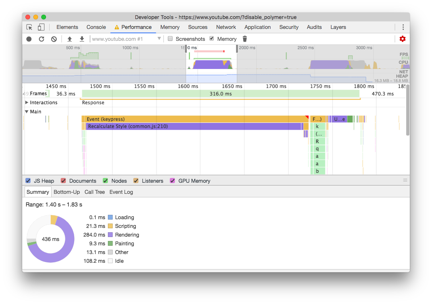Clear the recording with the clear icon

tap(54, 39)
